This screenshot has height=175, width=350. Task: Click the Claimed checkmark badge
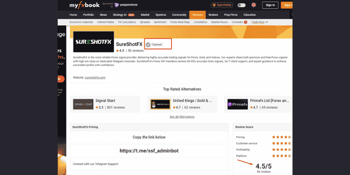(148, 45)
